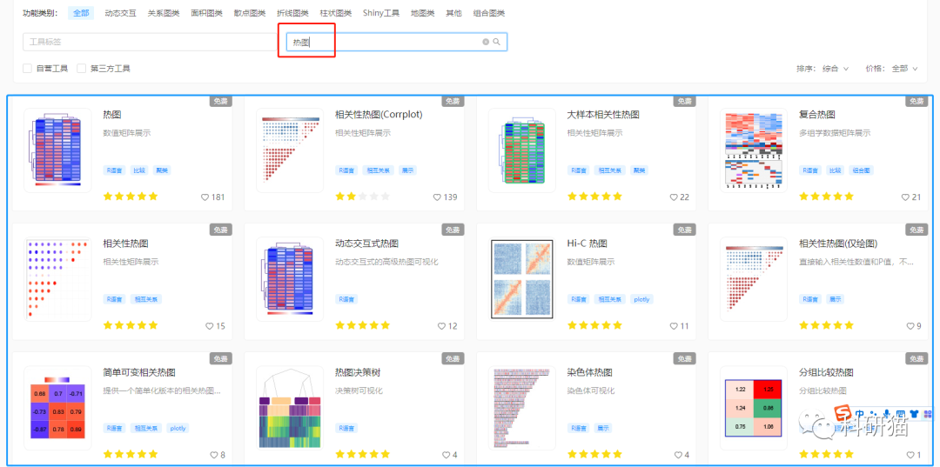This screenshot has height=467, width=940.
Task: Click the Sogou input method S icon
Action: pyautogui.click(x=844, y=413)
